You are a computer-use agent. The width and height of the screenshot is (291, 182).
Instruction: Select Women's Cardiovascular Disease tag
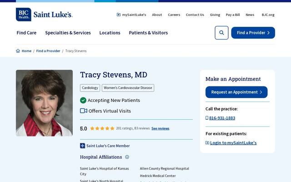(128, 88)
